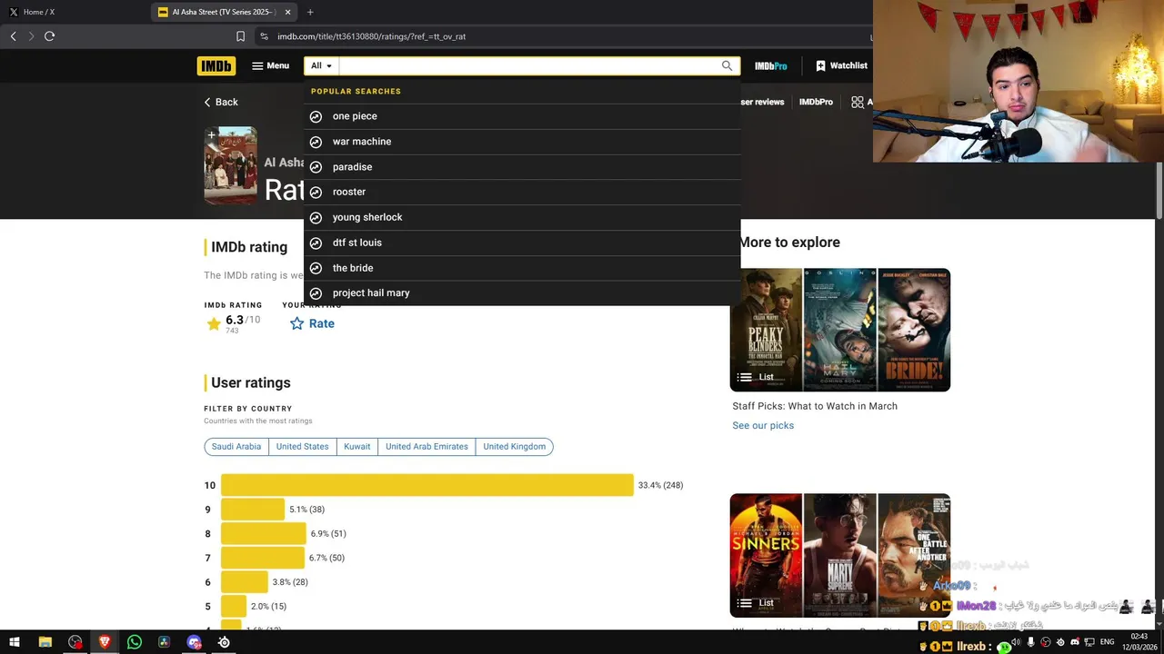The image size is (1164, 654).
Task: Filter ratings by Saudi Arabia
Action: [236, 447]
